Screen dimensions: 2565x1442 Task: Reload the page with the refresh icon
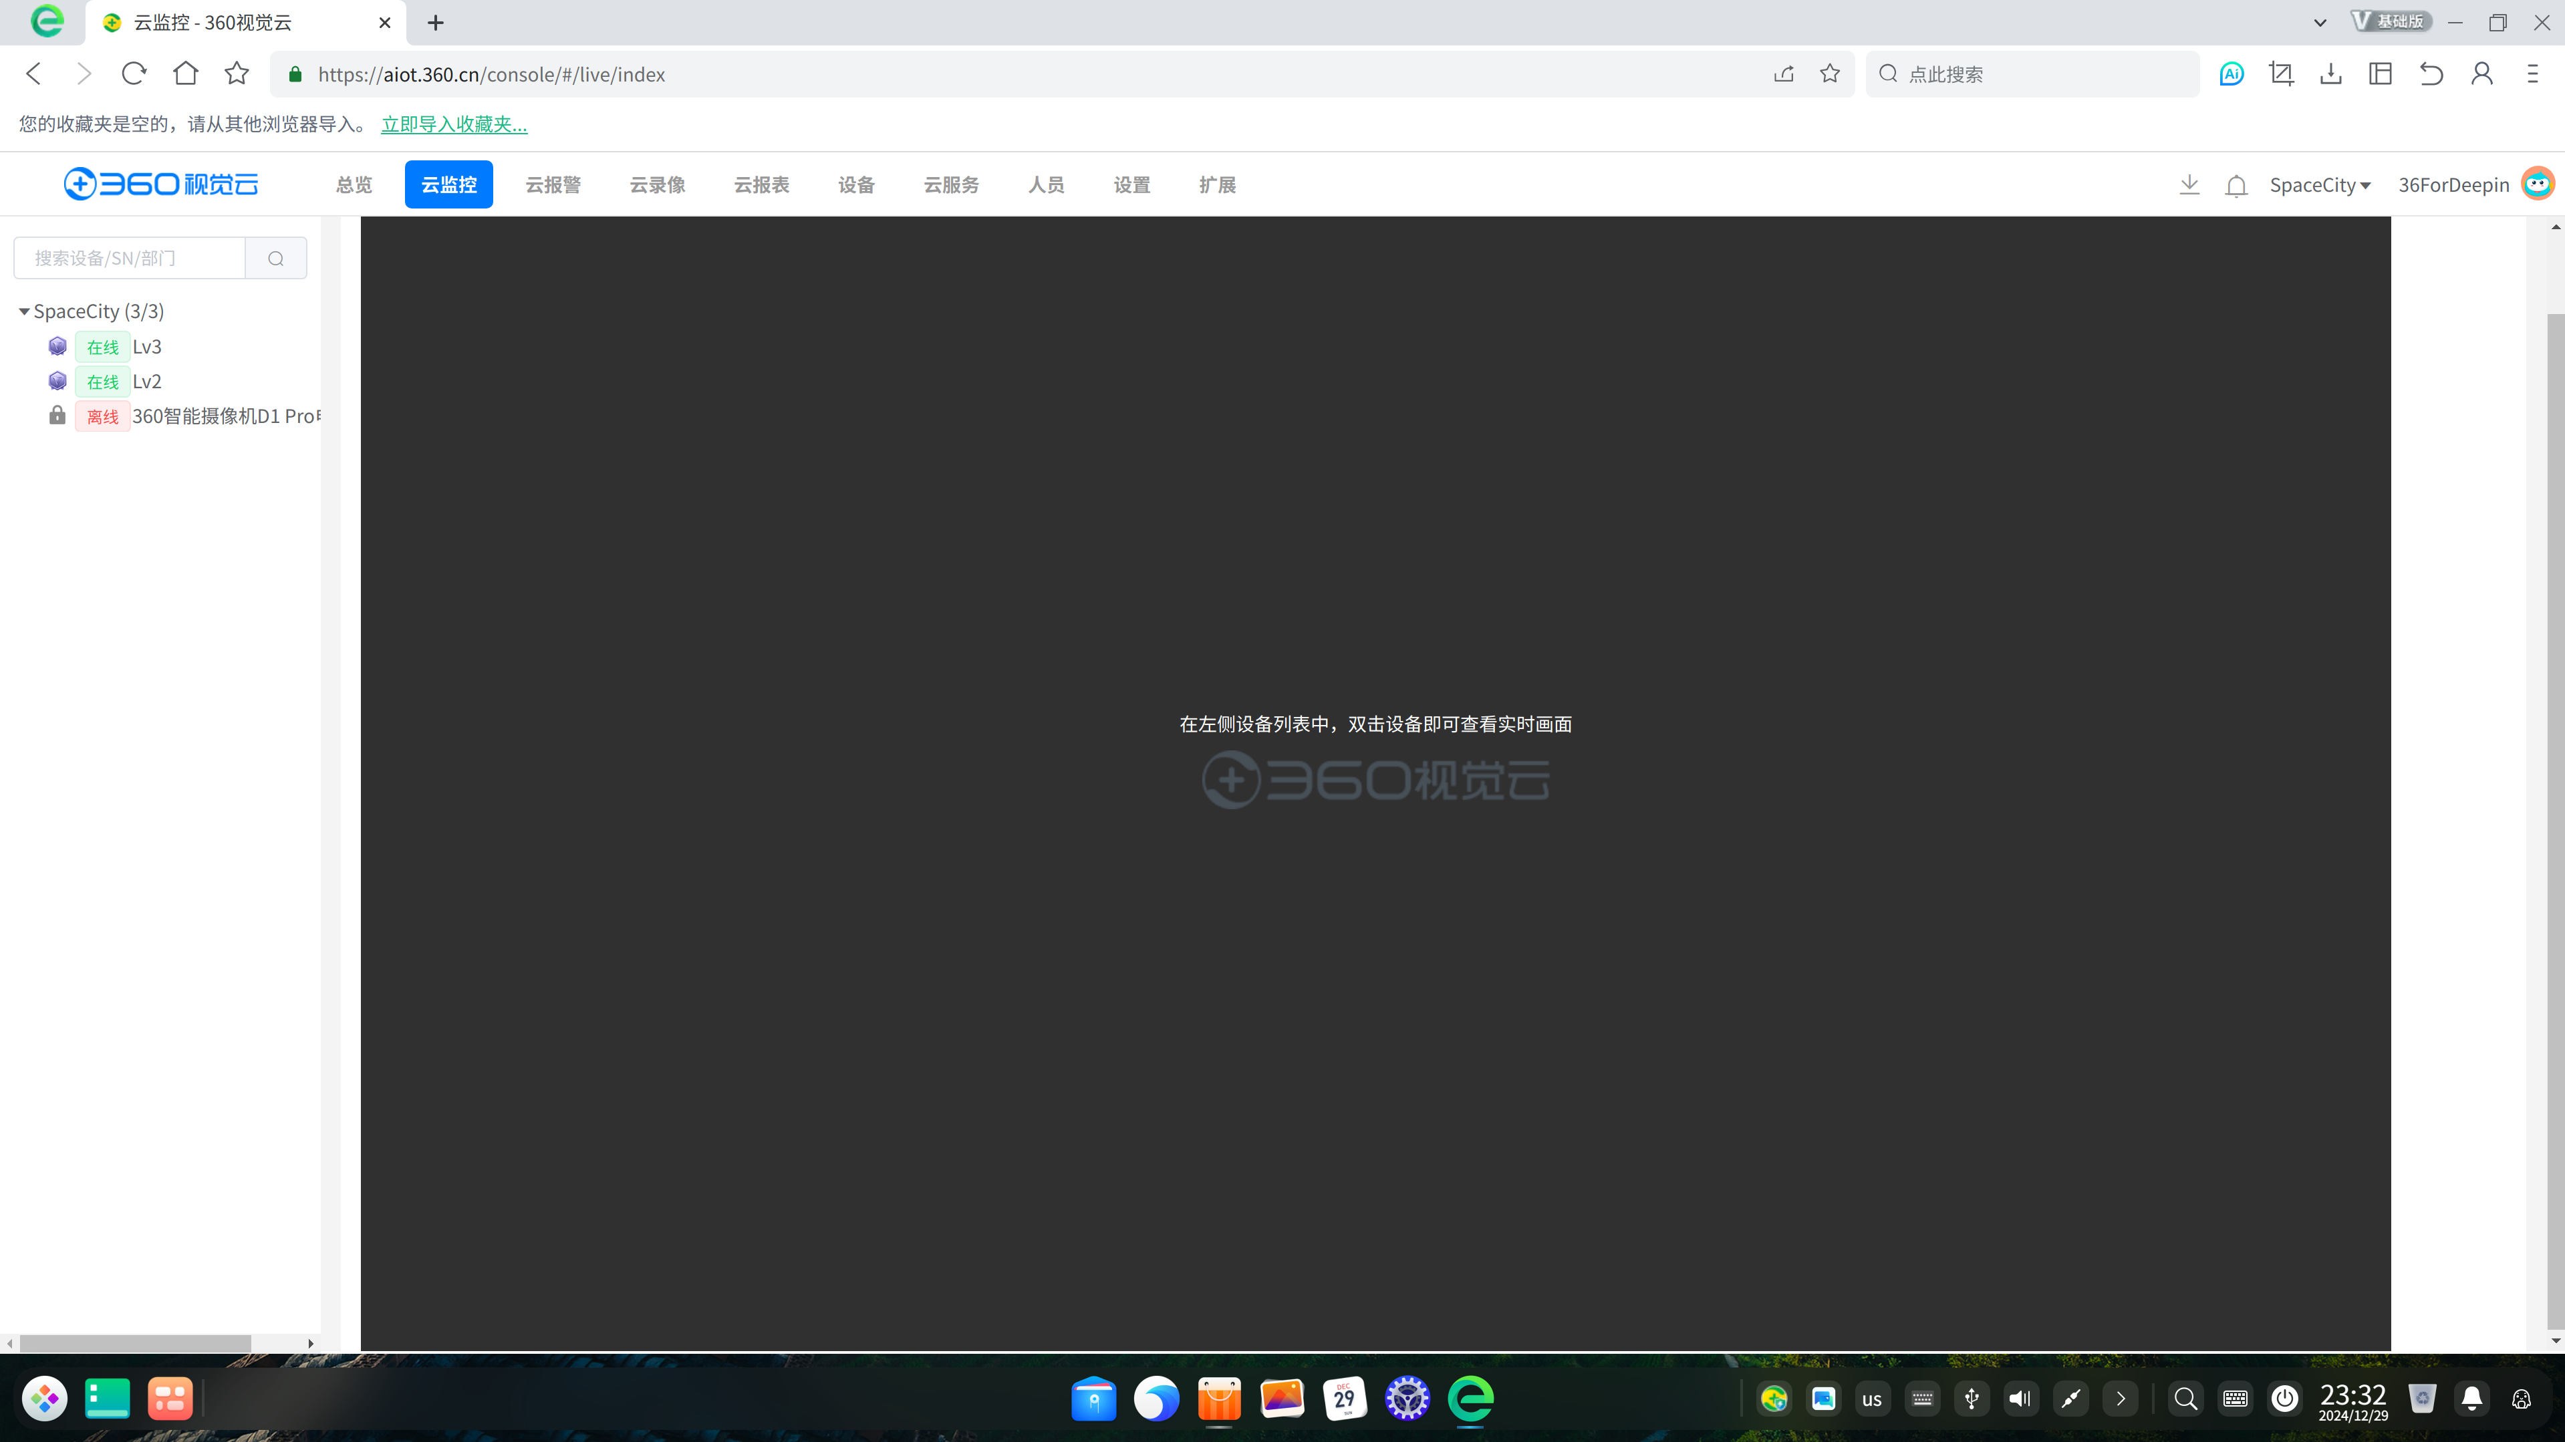pyautogui.click(x=134, y=74)
